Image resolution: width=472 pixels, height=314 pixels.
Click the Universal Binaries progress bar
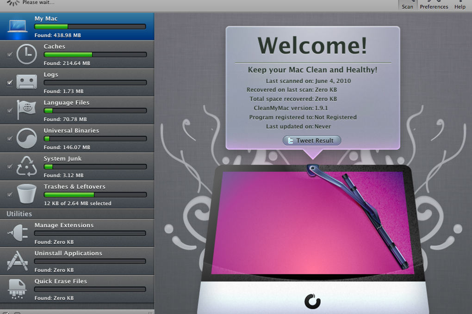(x=95, y=139)
